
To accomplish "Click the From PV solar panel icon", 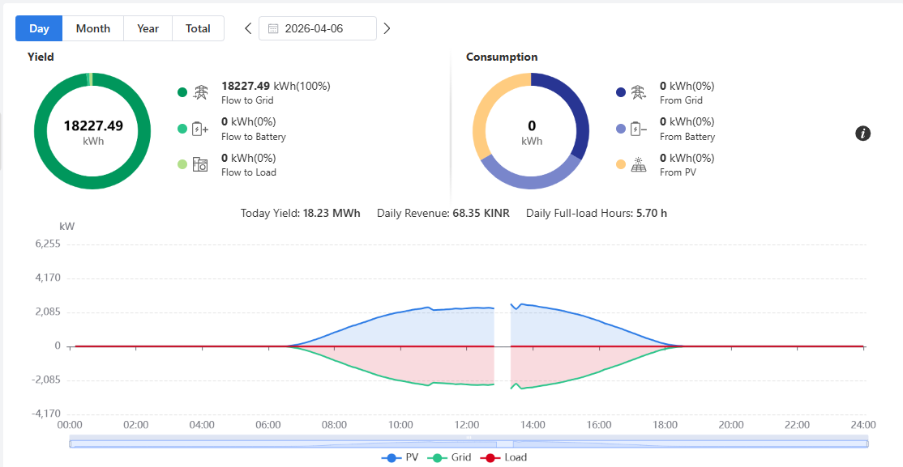I will click(x=638, y=164).
